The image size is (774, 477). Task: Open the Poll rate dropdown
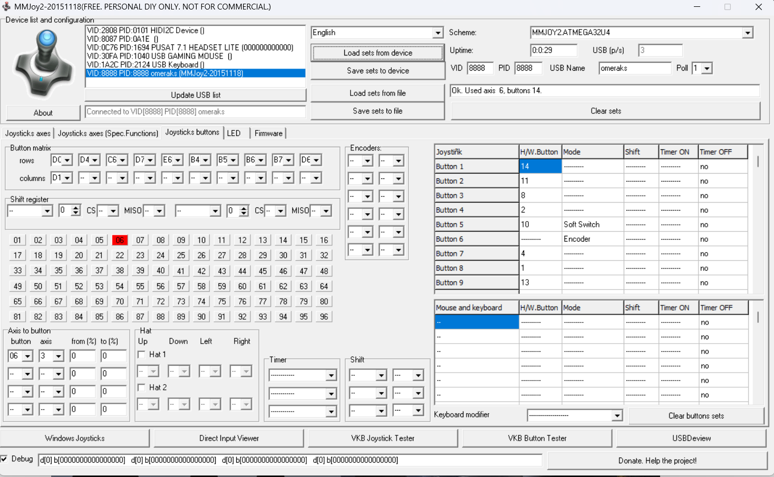pyautogui.click(x=707, y=69)
